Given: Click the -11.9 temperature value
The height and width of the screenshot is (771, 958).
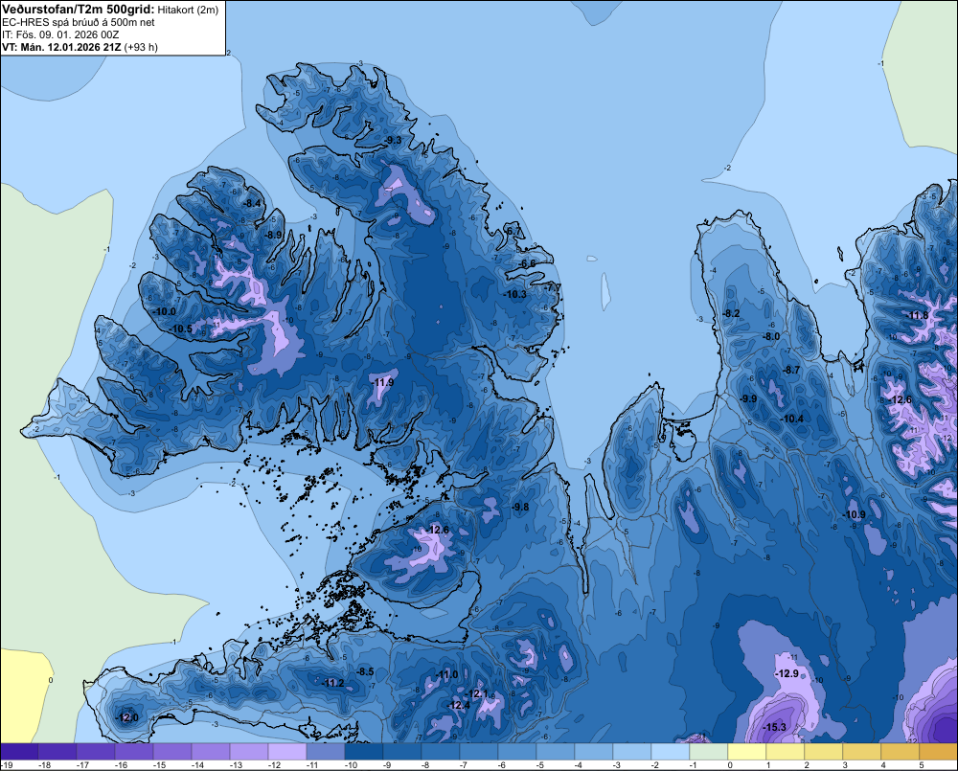Looking at the screenshot, I should coord(383,382).
